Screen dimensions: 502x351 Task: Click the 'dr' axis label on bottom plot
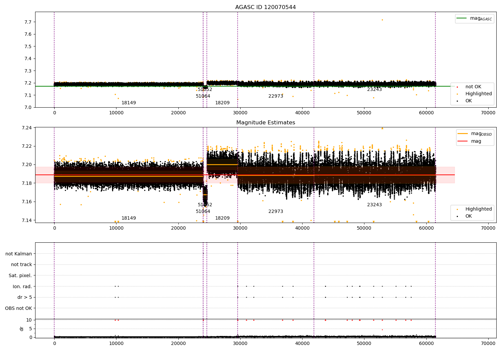22,329
